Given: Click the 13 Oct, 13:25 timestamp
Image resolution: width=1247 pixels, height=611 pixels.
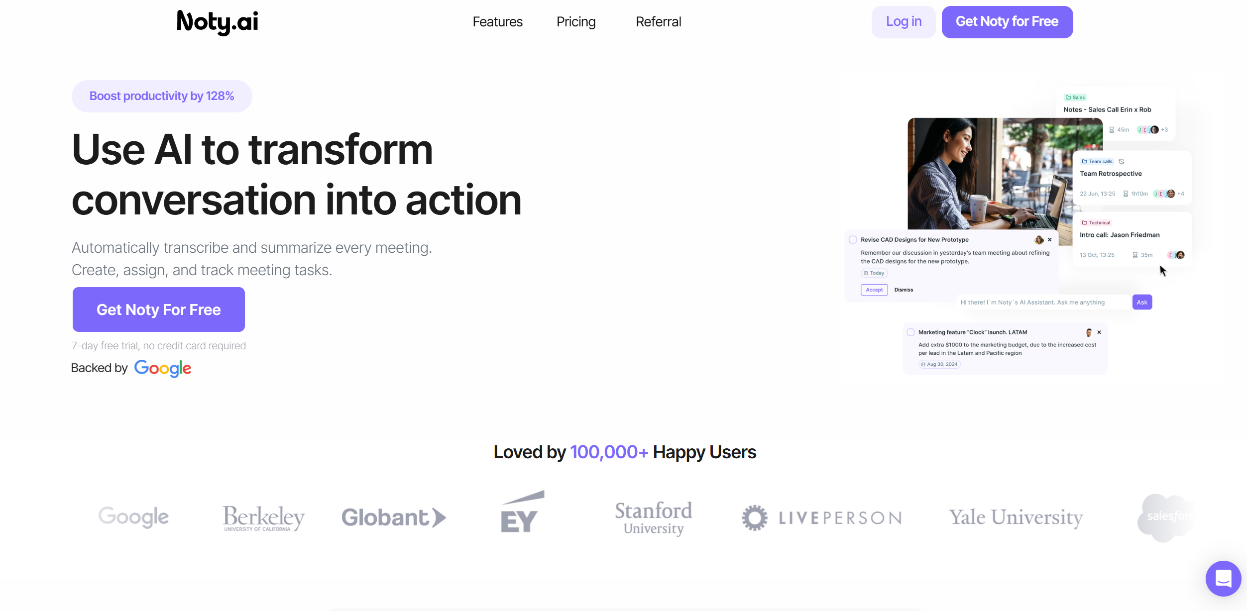Looking at the screenshot, I should pyautogui.click(x=1097, y=255).
